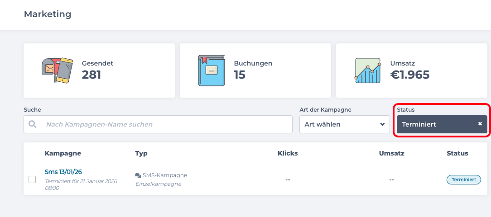The height and width of the screenshot is (217, 491).
Task: Open the Sms 13/01/26 campaign link
Action: 63,172
